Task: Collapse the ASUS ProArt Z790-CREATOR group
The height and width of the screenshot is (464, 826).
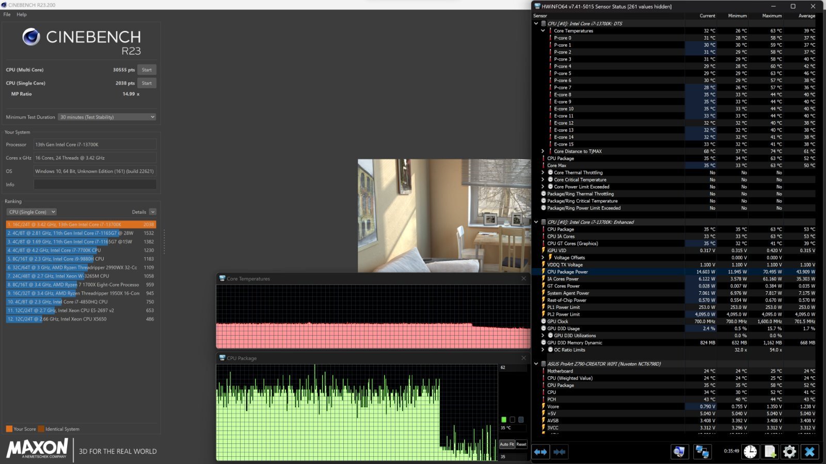Action: (x=536, y=363)
